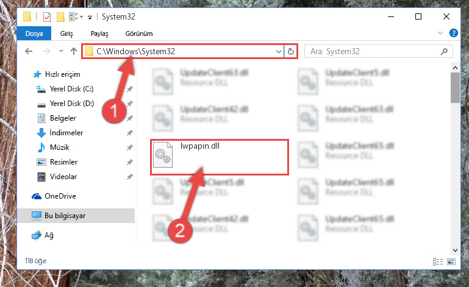The width and height of the screenshot is (469, 287).
Task: Expand the ribbon chevron
Action: [x=440, y=33]
